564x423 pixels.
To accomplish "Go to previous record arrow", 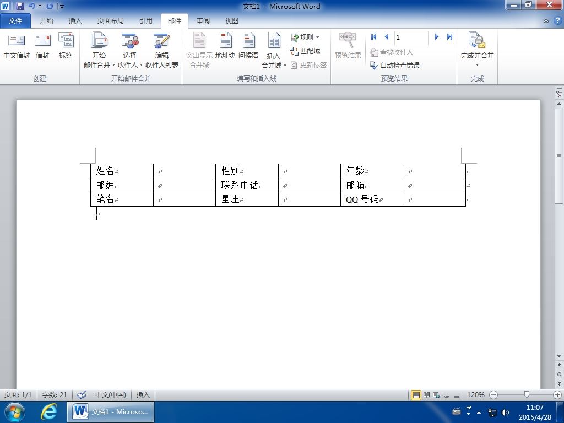I will tap(387, 37).
